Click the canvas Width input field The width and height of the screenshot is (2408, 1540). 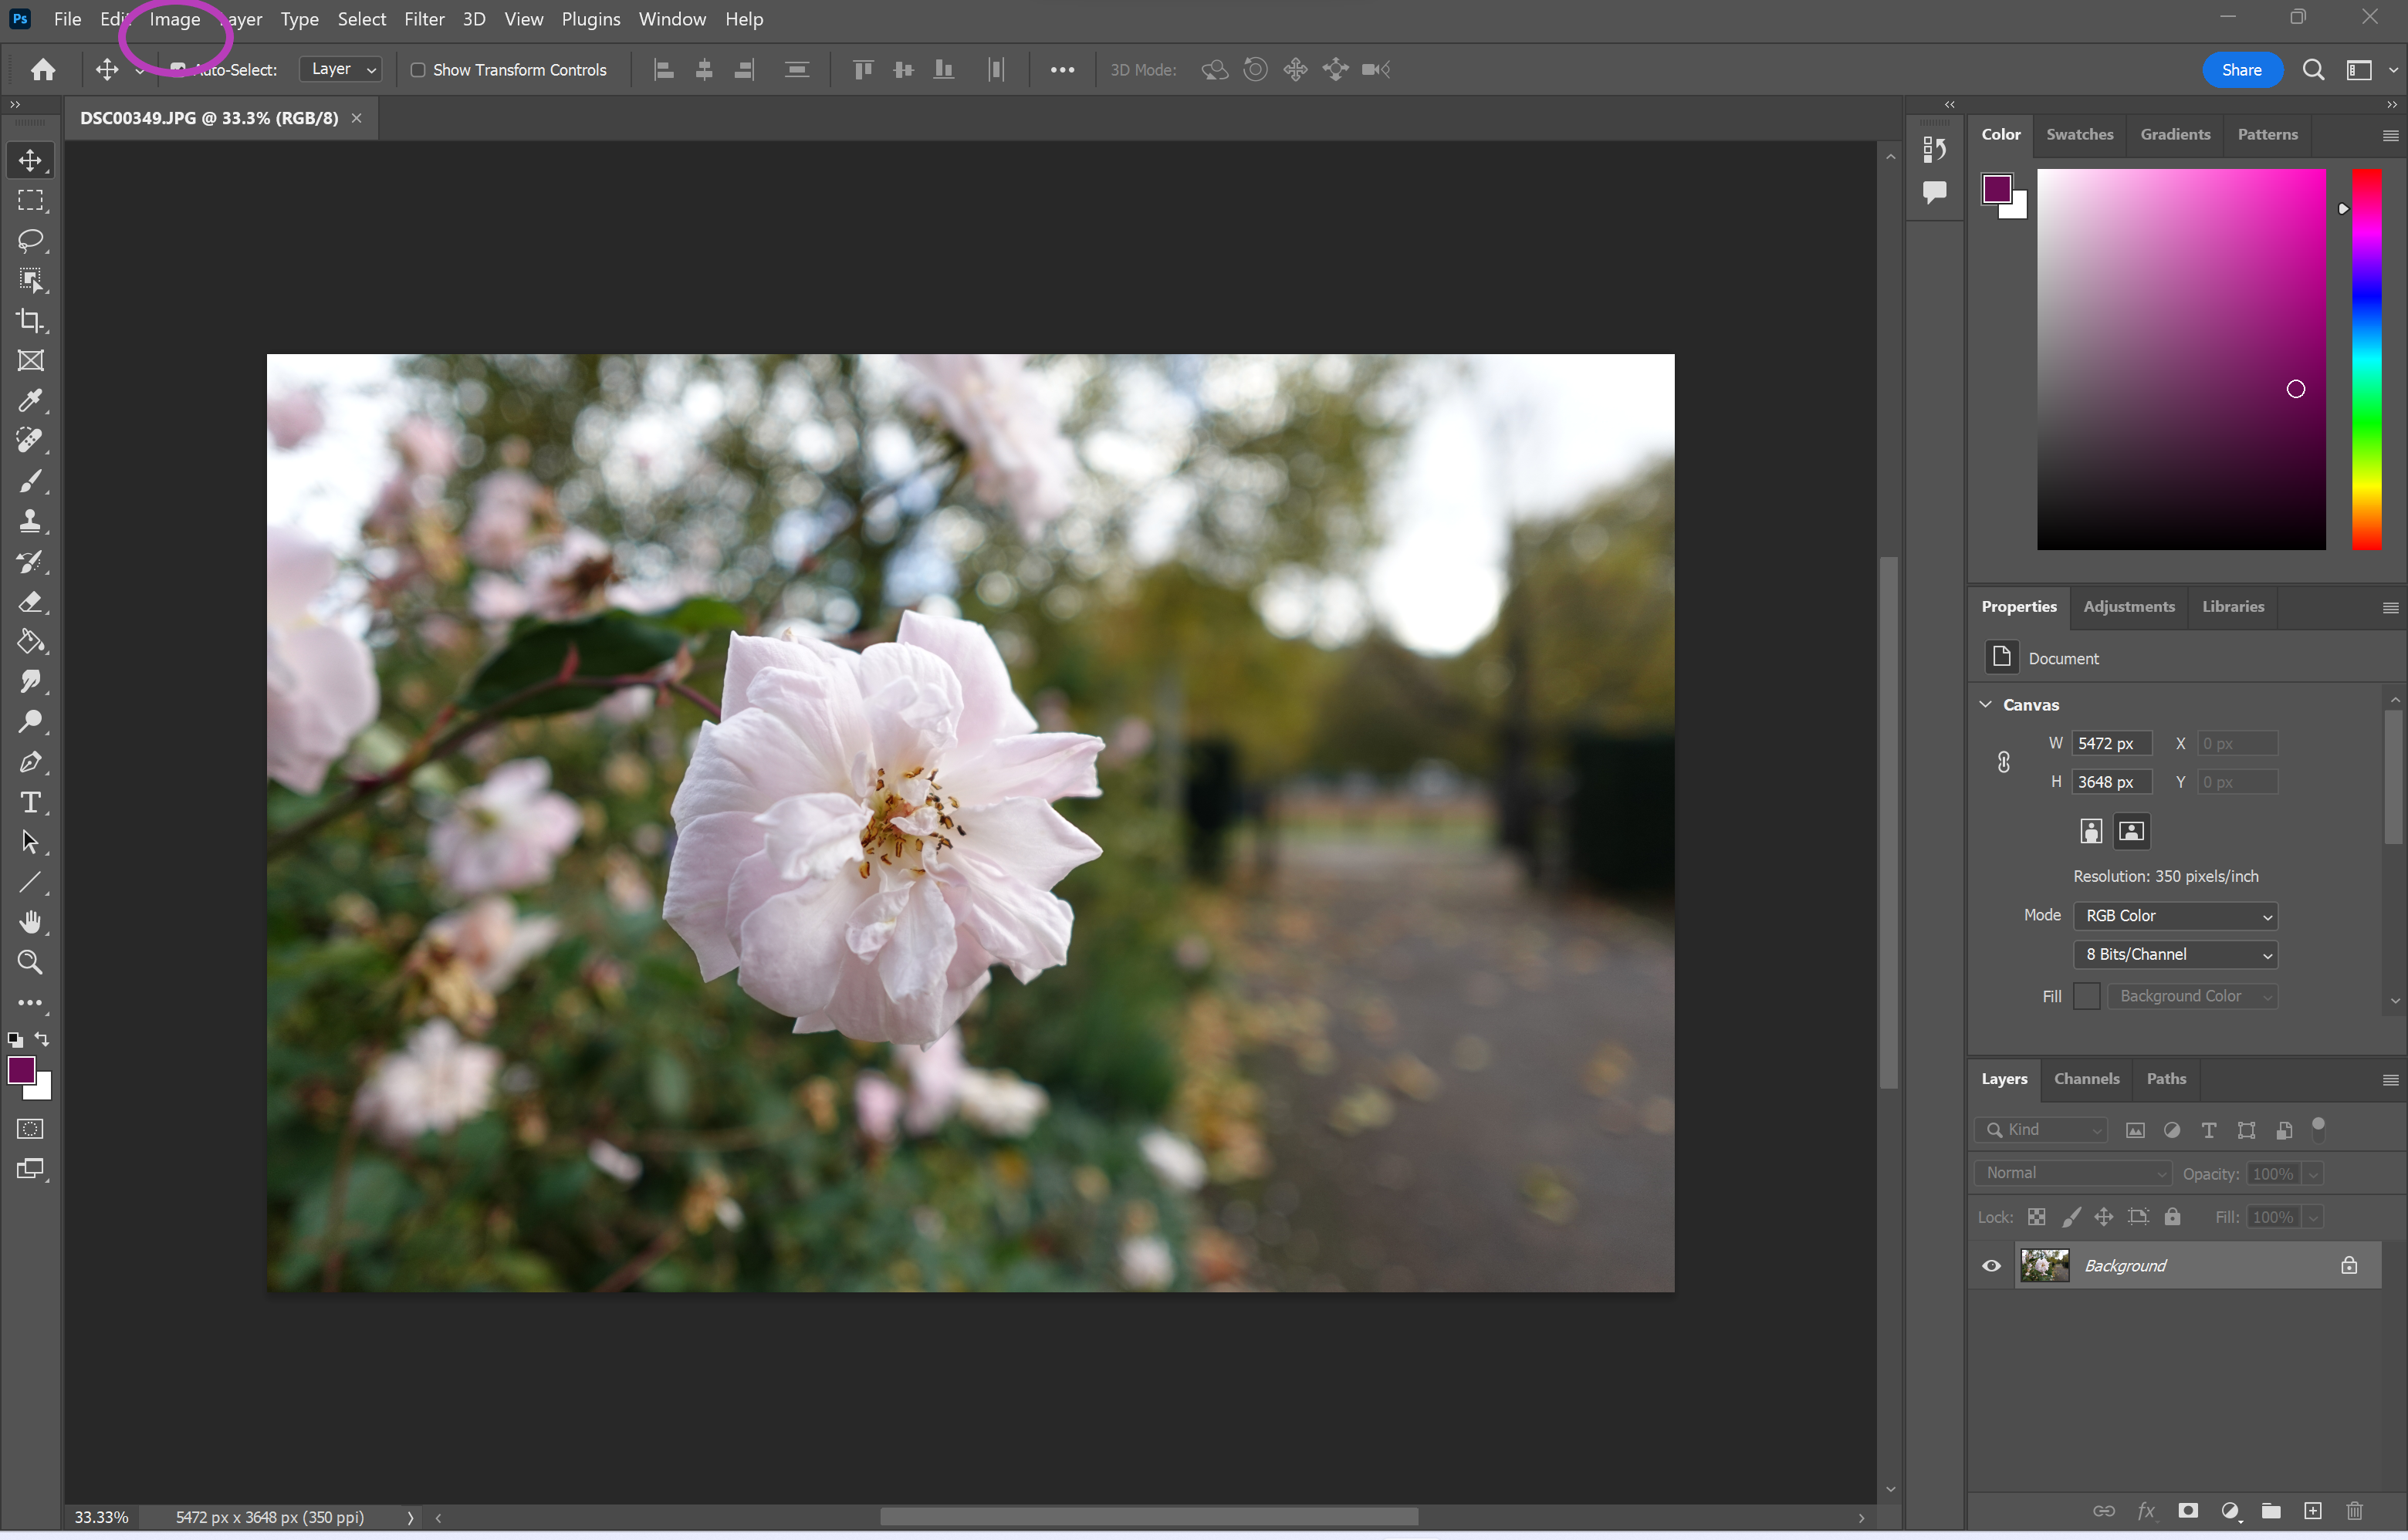pos(2111,743)
